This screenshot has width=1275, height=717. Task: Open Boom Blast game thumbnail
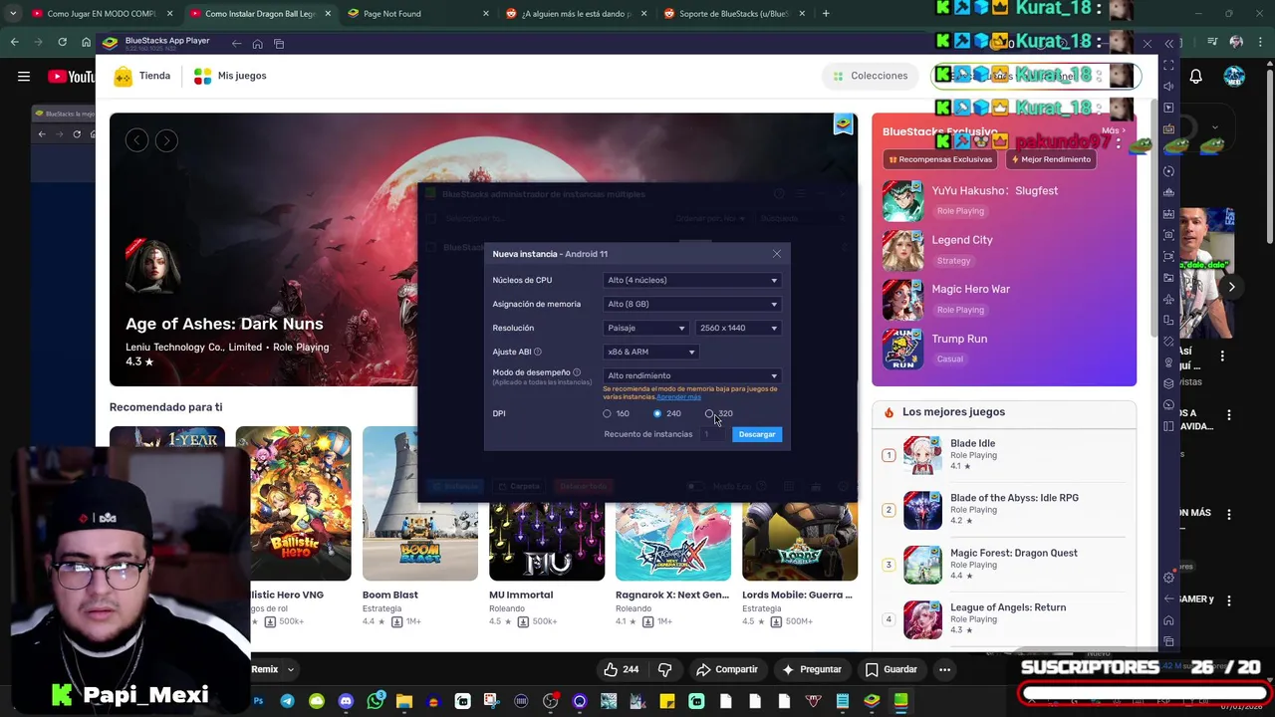coord(419,504)
